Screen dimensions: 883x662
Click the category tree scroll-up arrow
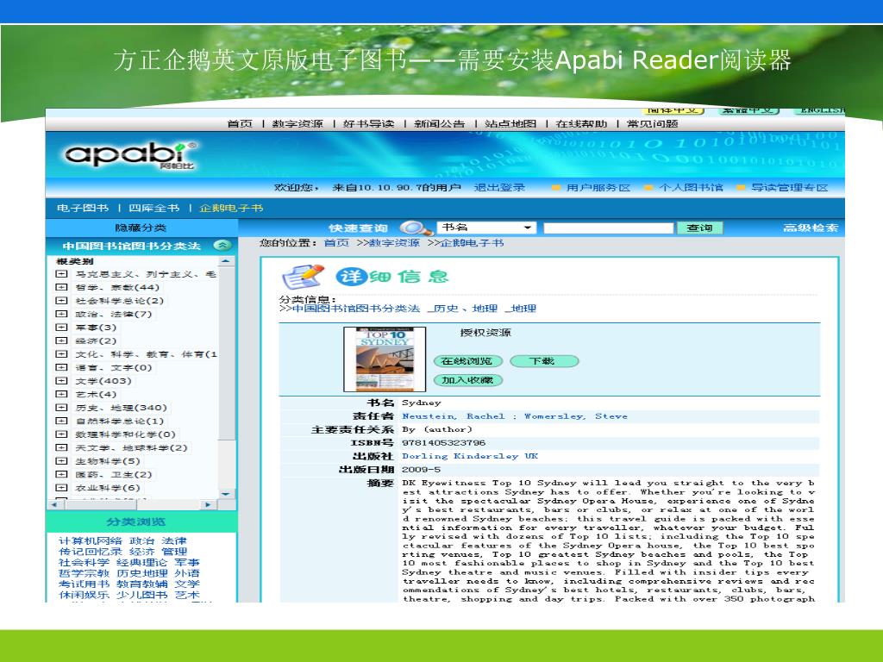[226, 262]
